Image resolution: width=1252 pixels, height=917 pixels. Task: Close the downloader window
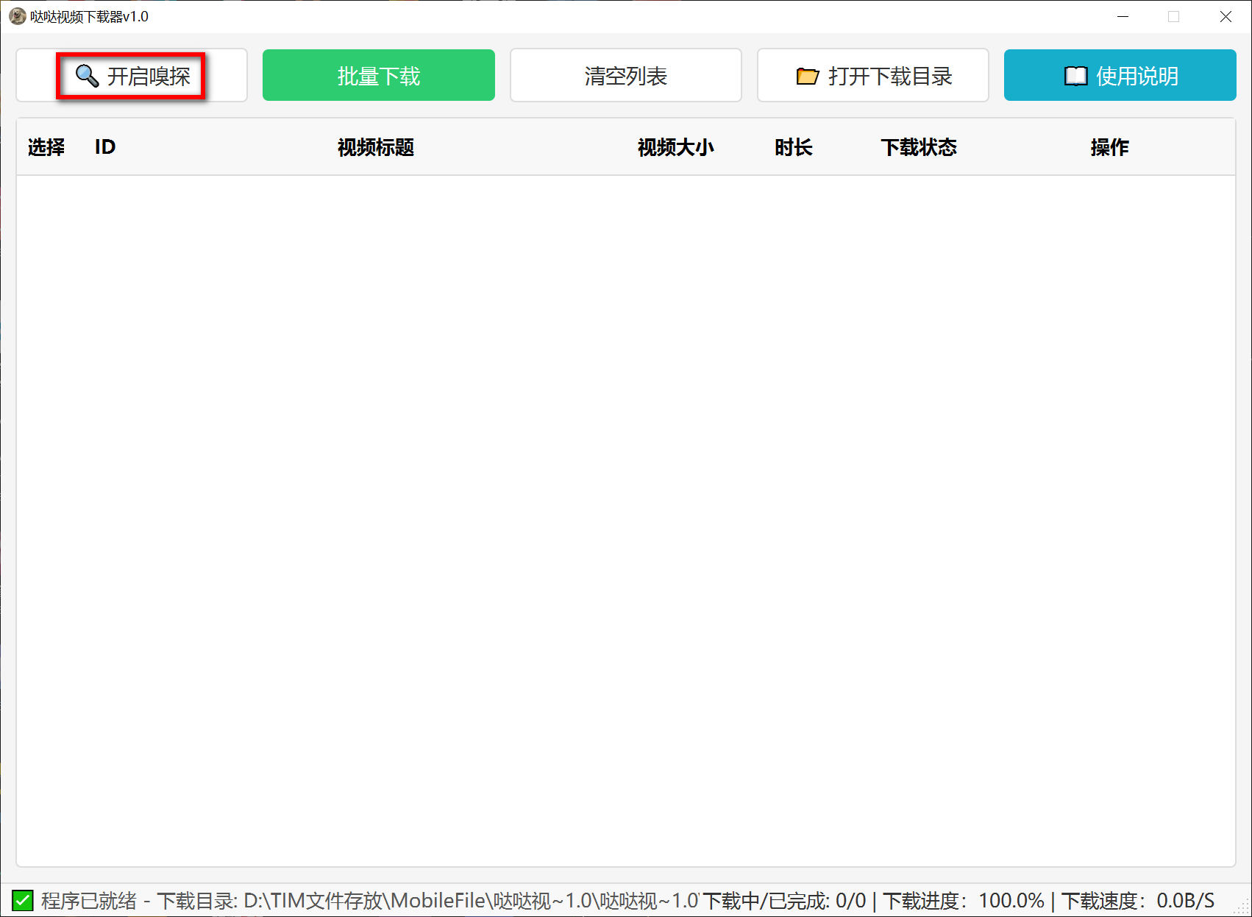1226,16
